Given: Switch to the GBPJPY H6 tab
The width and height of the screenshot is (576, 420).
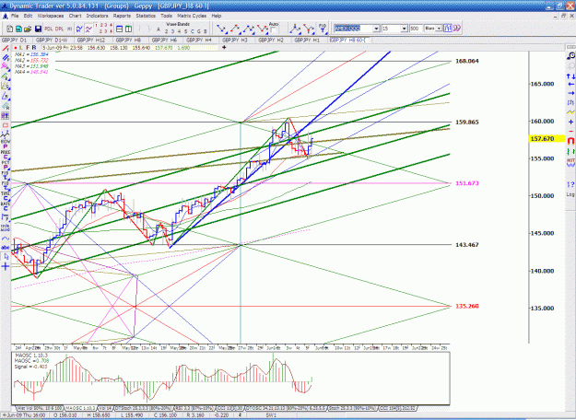Looking at the screenshot, I should tap(164, 40).
